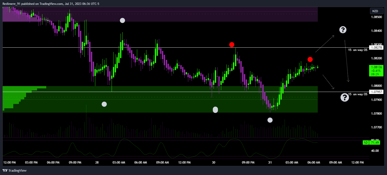Screen dimensions: 387x175
Task: Click the 1.07700 price axis label
Action: click(x=377, y=127)
